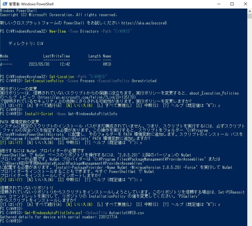Click the 'ディレクトリ: C:¥' line
Screen dimensions: 252x226
26,44
